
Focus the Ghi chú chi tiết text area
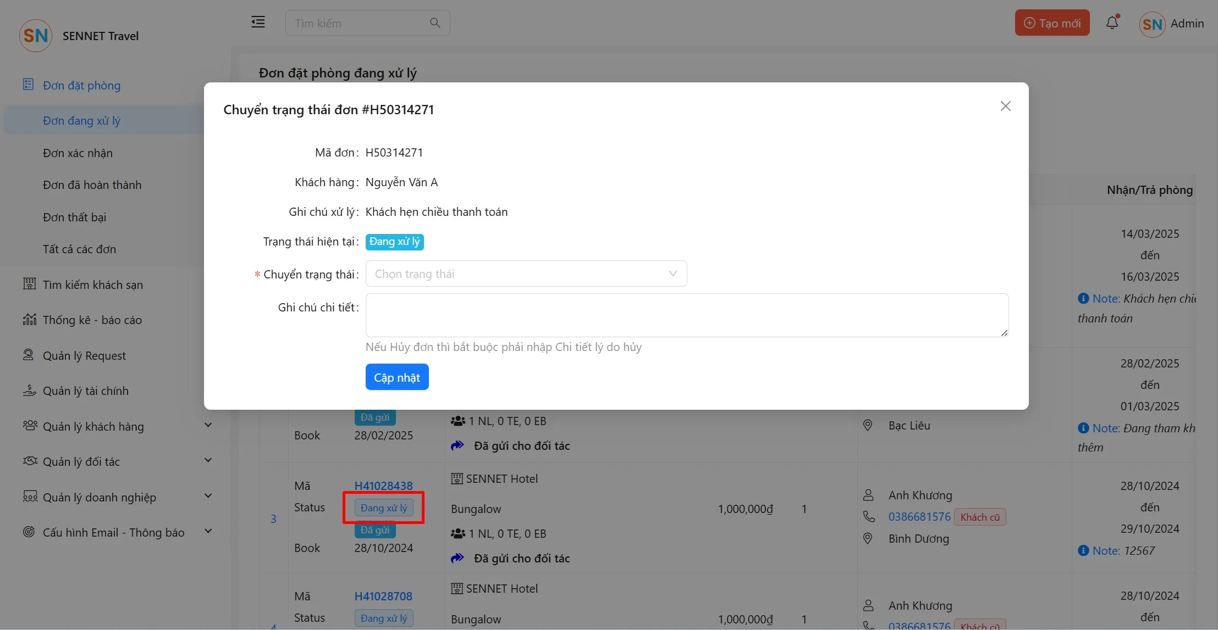click(x=686, y=315)
